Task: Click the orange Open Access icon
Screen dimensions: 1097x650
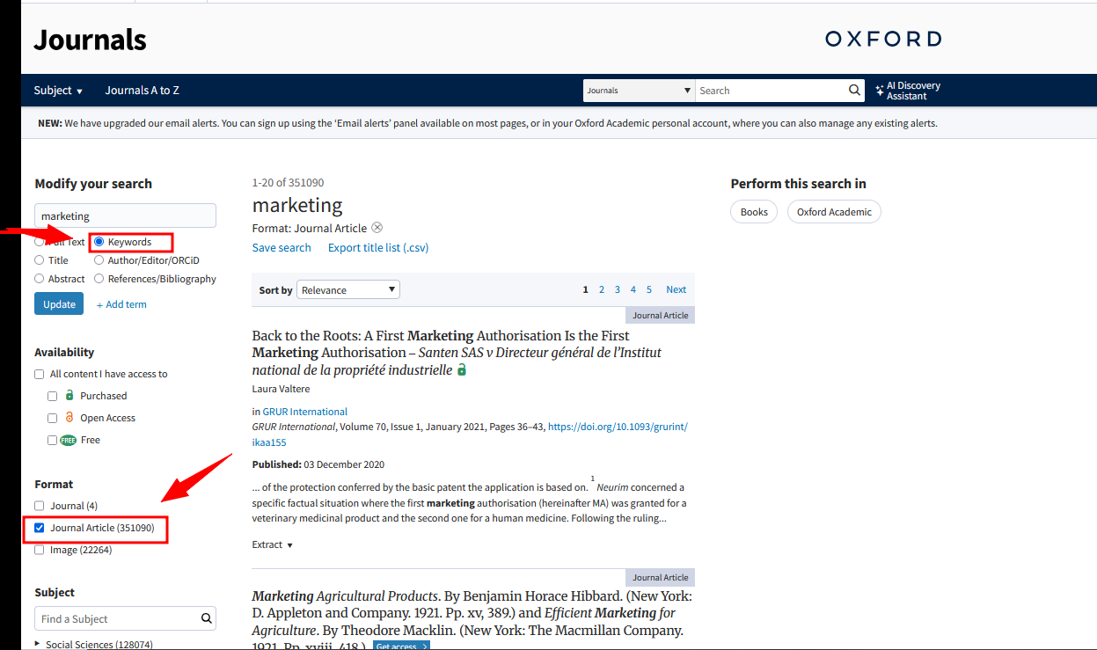Action: (x=69, y=418)
